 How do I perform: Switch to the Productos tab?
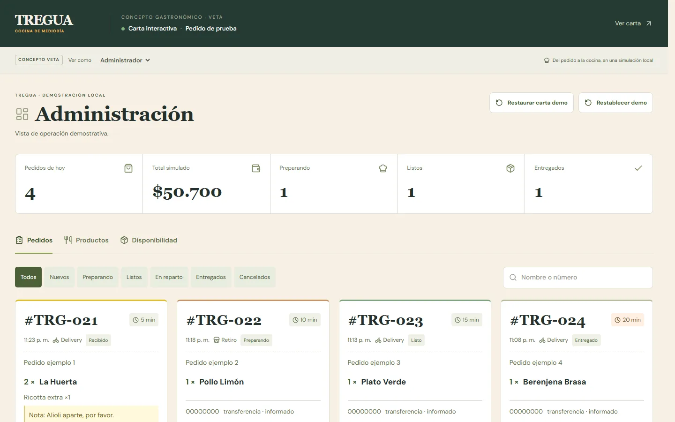click(x=86, y=240)
